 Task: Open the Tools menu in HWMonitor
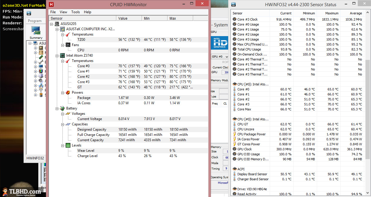(x=76, y=12)
